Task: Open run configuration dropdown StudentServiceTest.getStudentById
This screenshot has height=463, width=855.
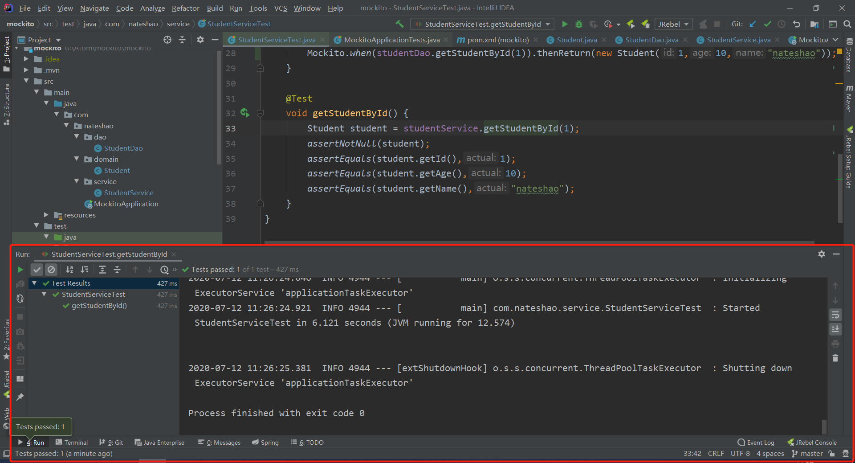Action: [482, 24]
